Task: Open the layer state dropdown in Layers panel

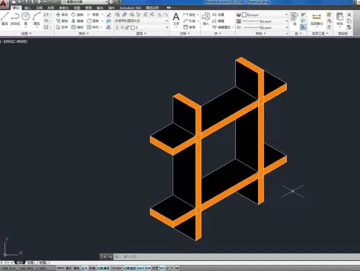Action: coord(141,21)
